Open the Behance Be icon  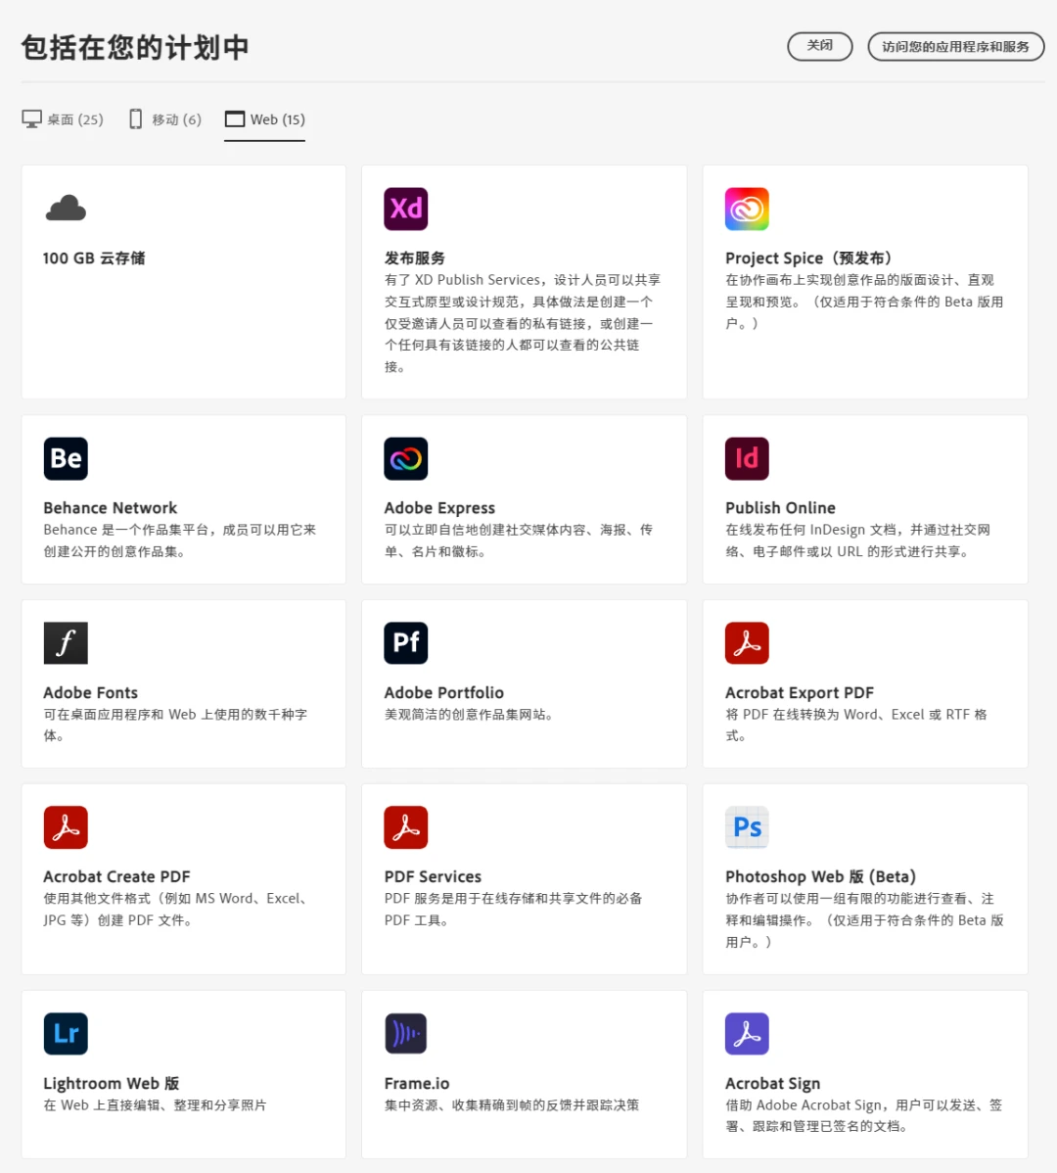pyautogui.click(x=66, y=458)
